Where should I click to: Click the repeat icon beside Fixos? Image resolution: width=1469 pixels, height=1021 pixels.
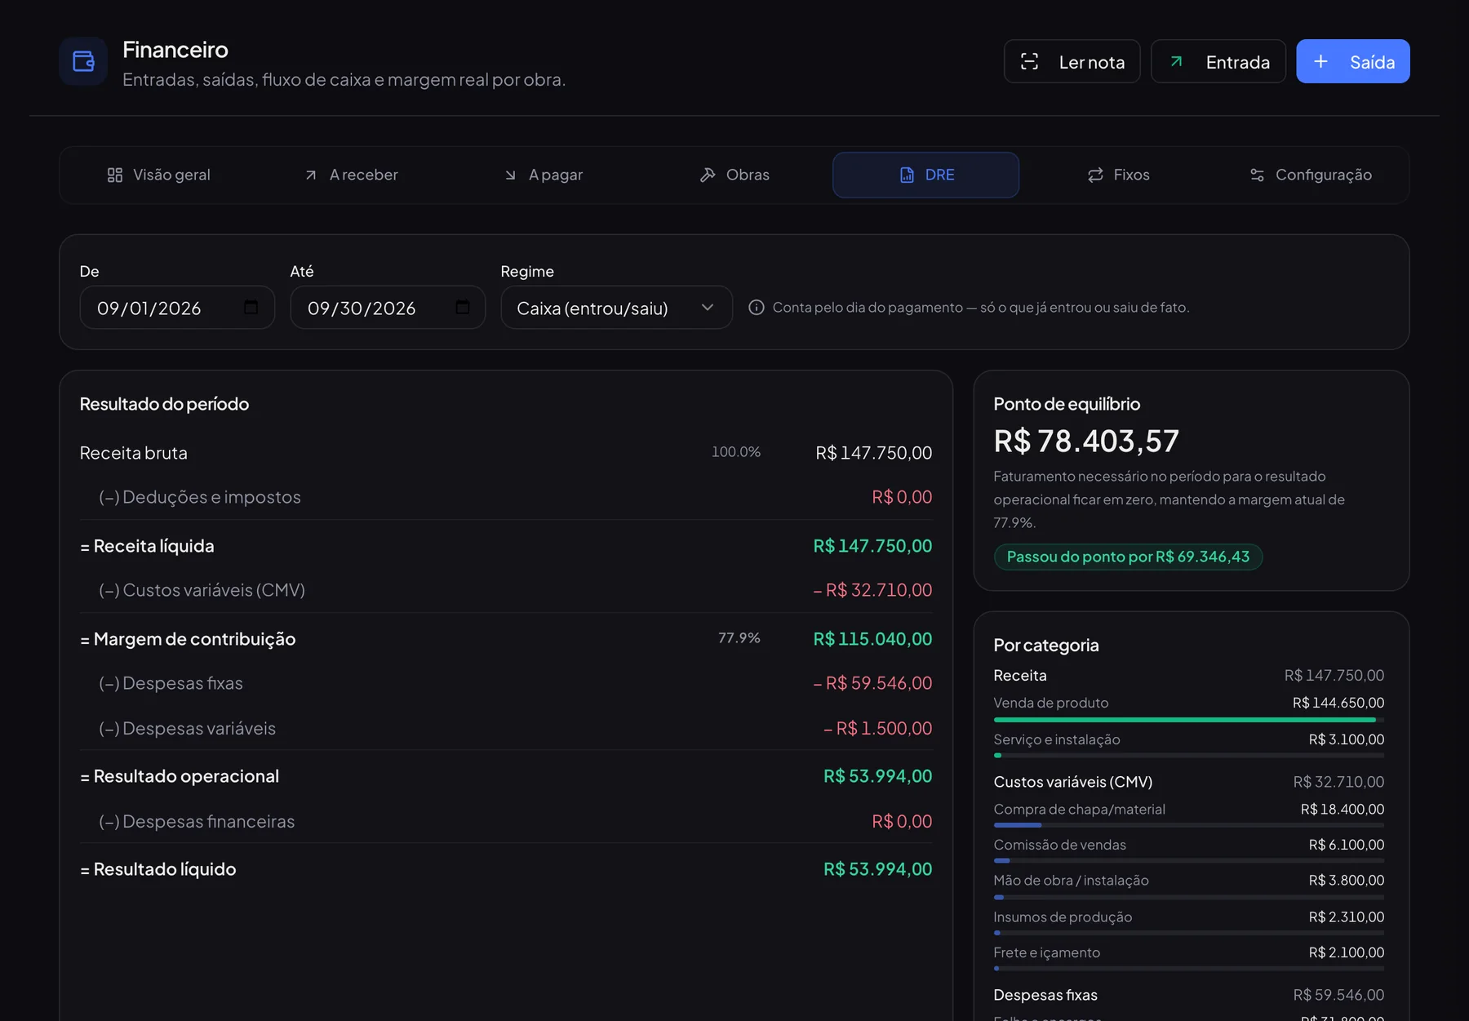tap(1095, 175)
